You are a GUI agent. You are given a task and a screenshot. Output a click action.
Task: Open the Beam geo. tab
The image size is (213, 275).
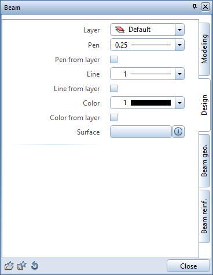pos(204,161)
